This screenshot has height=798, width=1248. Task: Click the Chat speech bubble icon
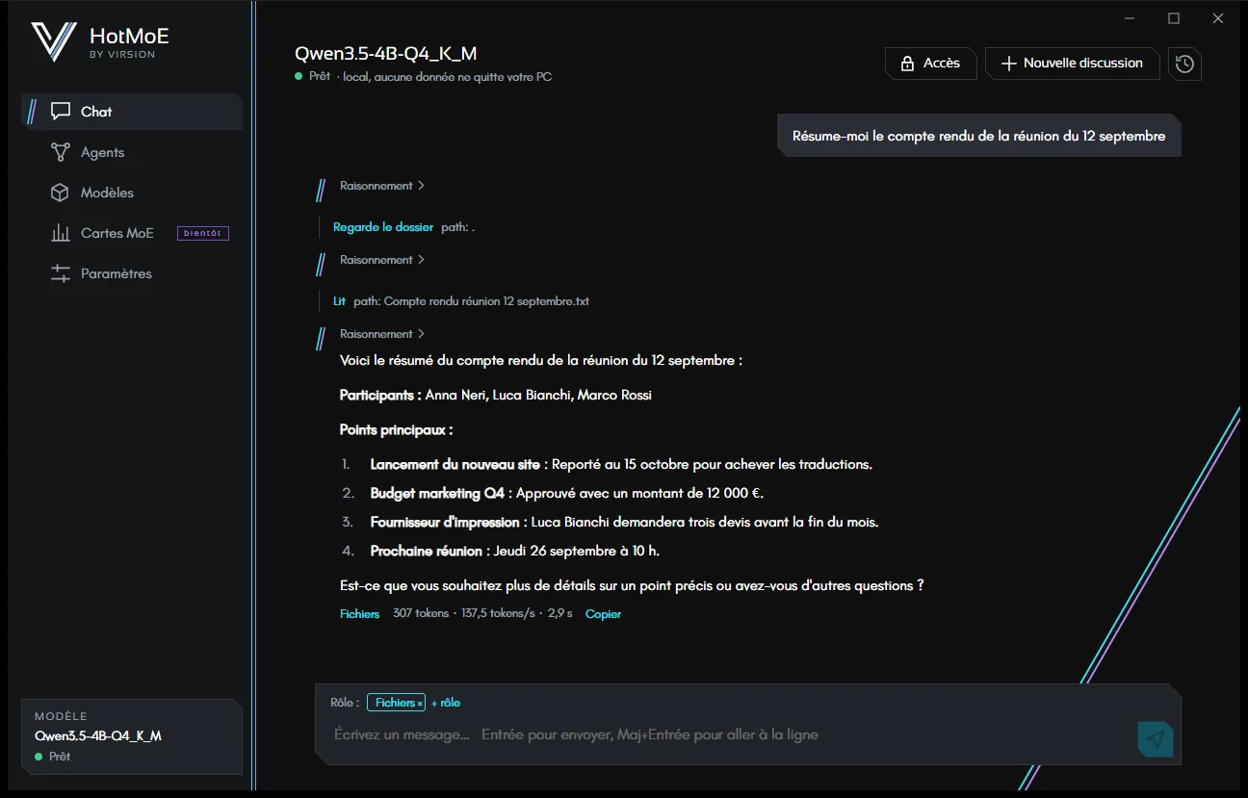(x=61, y=112)
